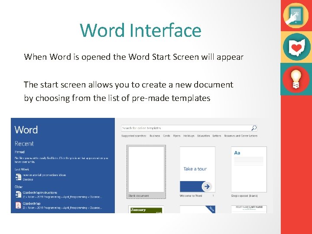Click the Word title in blue panel
The image size is (312, 234).
point(26,130)
